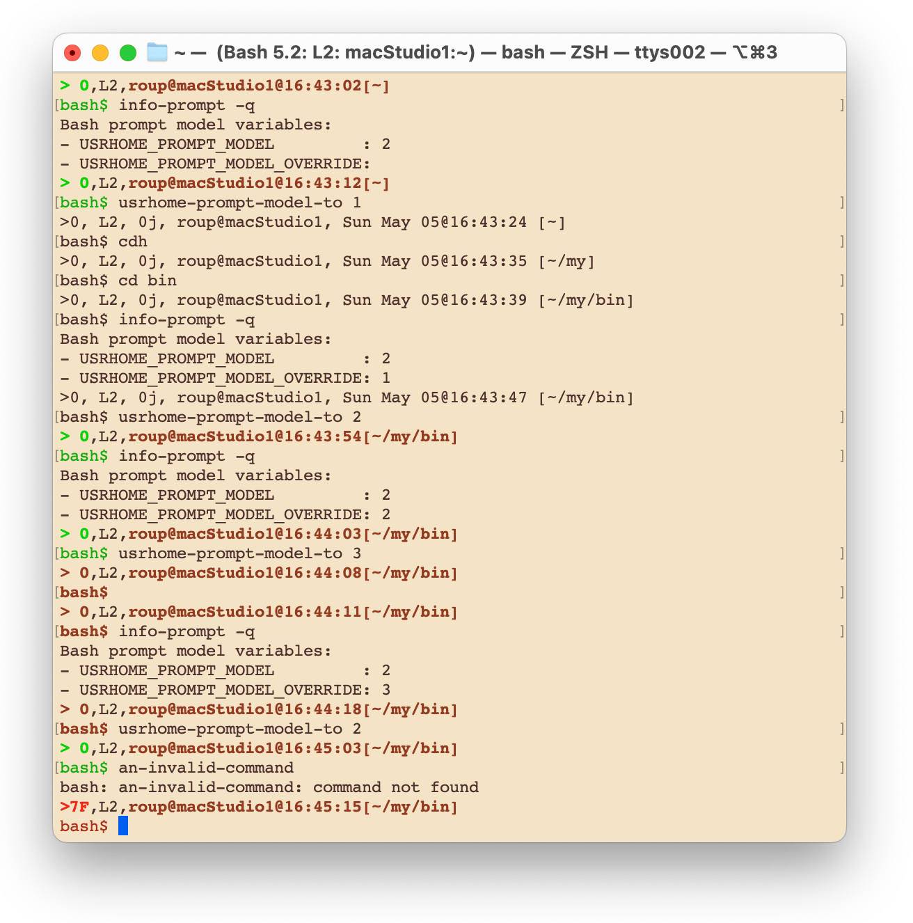Click prompt line with time 16:44:11
Viewport: 913px width, 923px height.
[259, 612]
